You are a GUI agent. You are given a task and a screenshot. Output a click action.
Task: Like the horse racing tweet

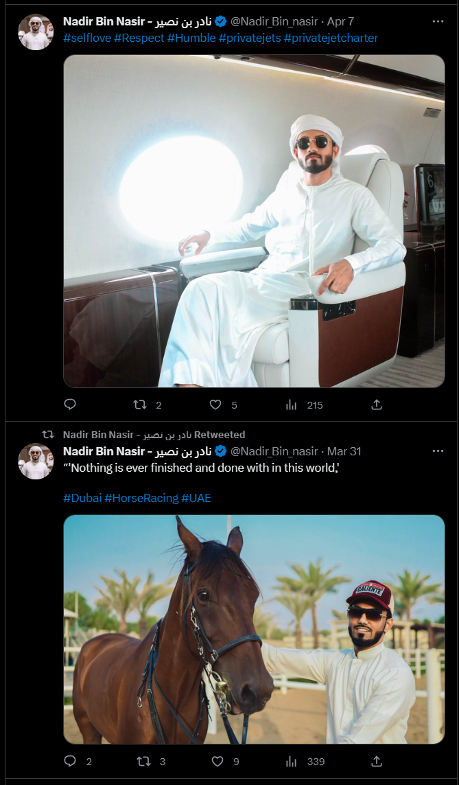pyautogui.click(x=217, y=761)
